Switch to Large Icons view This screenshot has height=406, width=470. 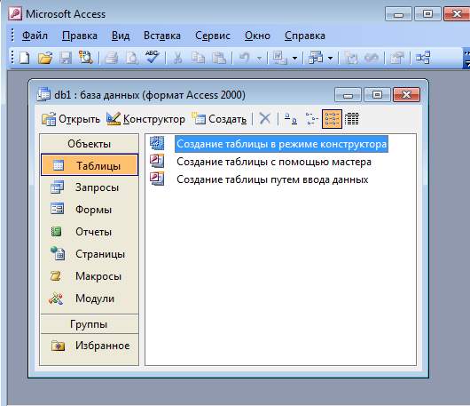pos(291,119)
